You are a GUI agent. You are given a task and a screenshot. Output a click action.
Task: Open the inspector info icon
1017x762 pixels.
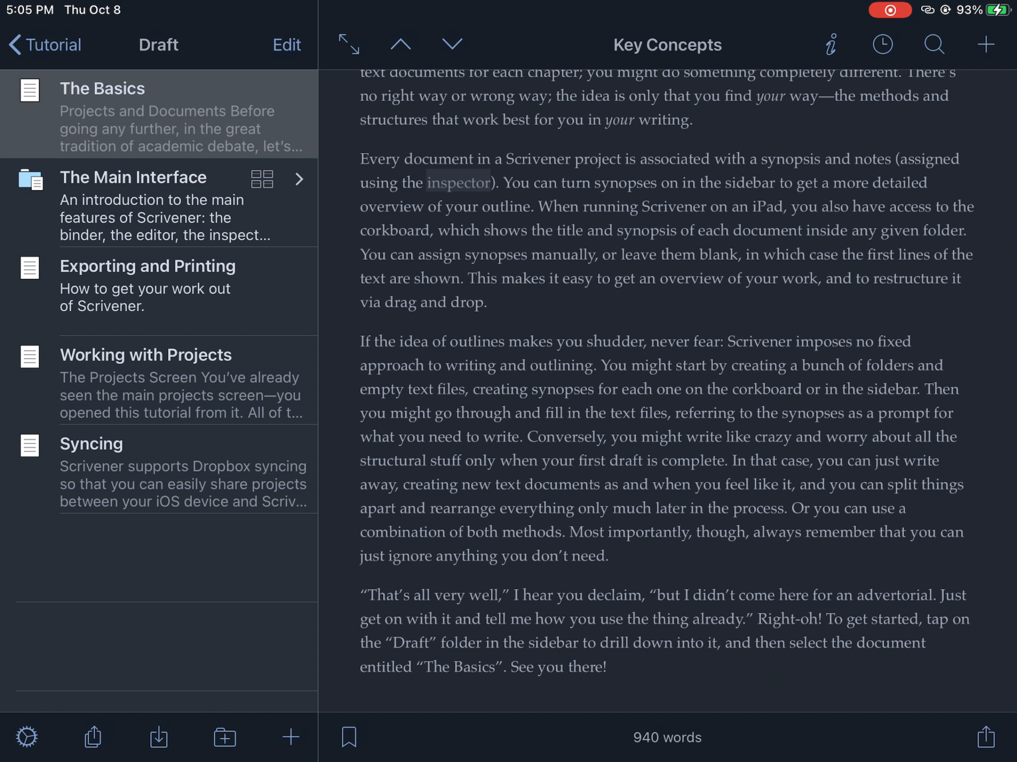pyautogui.click(x=831, y=44)
